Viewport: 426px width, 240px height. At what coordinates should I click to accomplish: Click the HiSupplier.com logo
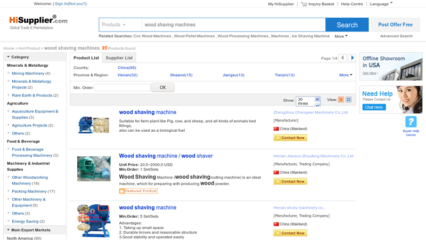click(38, 22)
